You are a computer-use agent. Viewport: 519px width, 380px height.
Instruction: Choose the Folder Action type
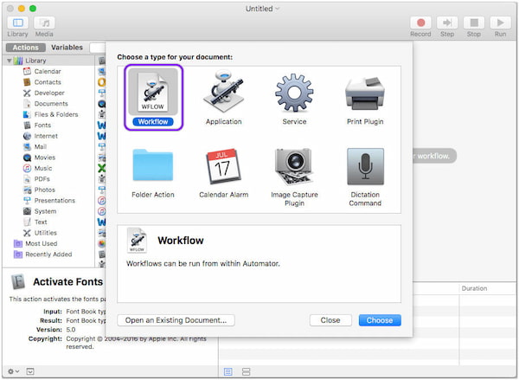click(153, 173)
